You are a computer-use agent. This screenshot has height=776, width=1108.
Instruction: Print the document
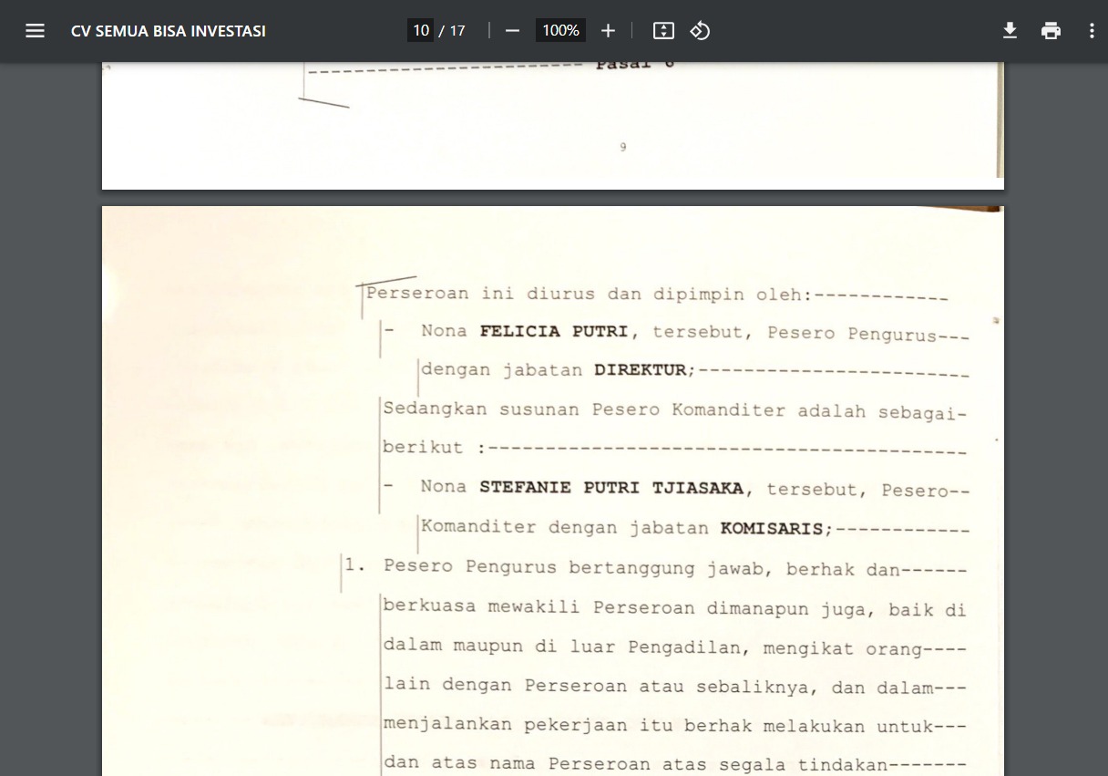[1051, 31]
